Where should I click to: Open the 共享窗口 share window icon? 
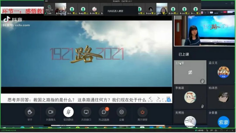[x=86, y=112]
